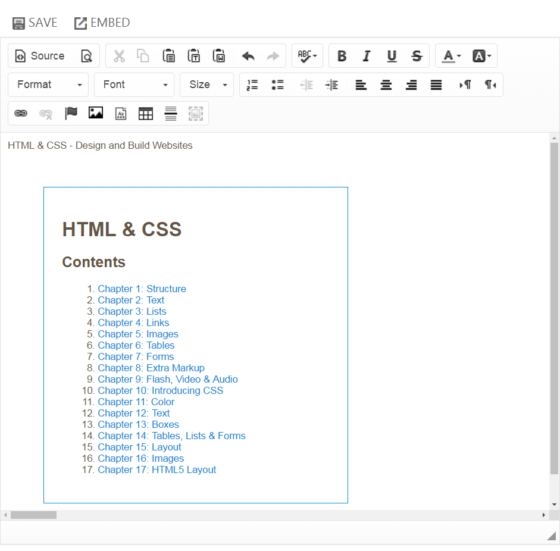Open the Chapter 1: Structure link
Image resolution: width=560 pixels, height=551 pixels.
(142, 289)
